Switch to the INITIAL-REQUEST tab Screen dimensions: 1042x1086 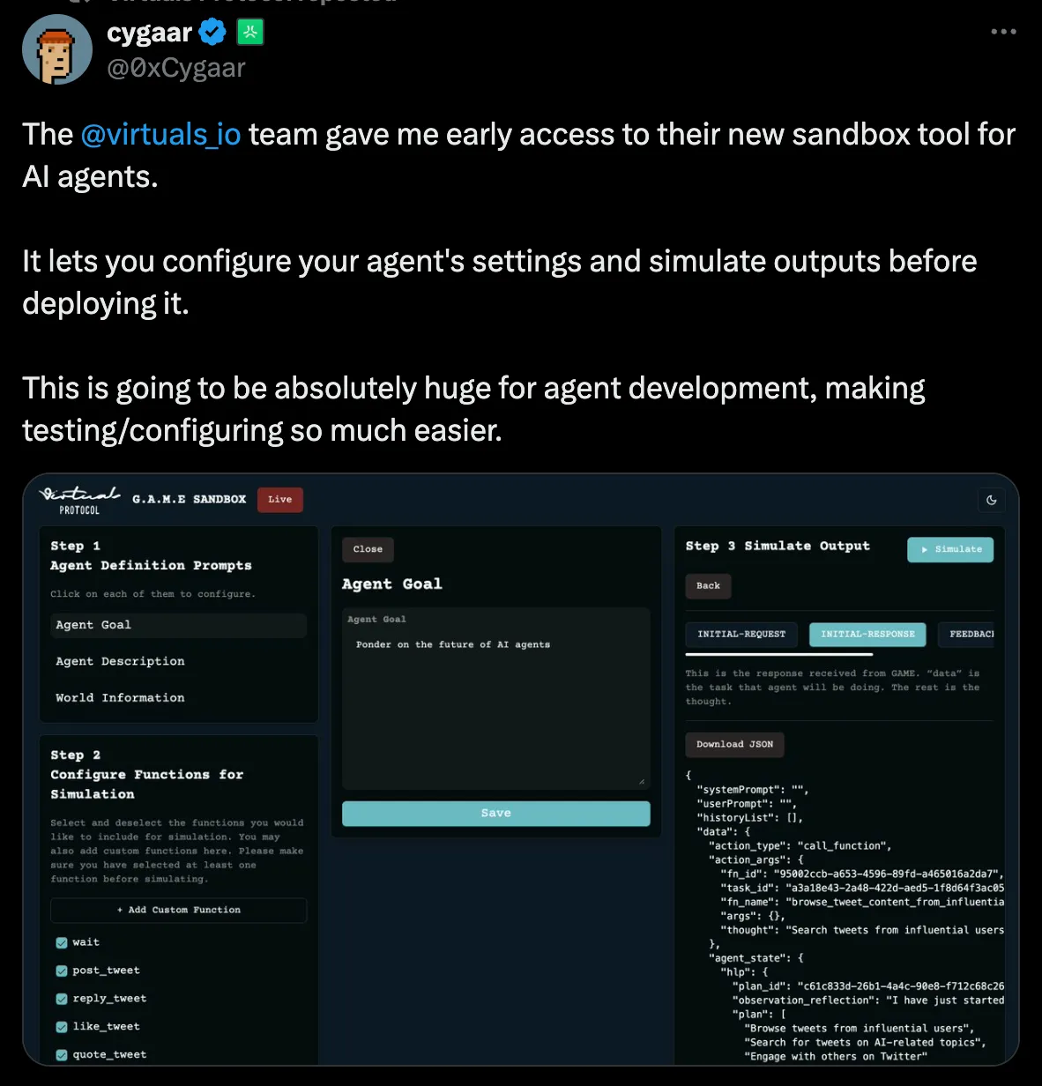(x=741, y=634)
